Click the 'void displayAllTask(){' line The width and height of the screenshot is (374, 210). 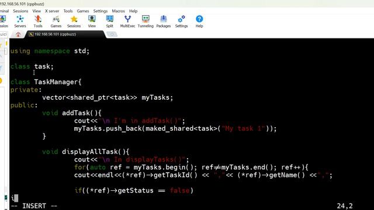[x=86, y=152]
